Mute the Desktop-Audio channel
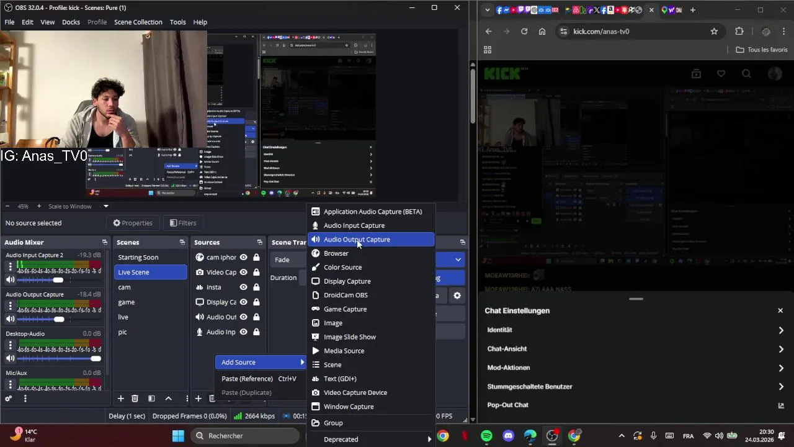 10,358
